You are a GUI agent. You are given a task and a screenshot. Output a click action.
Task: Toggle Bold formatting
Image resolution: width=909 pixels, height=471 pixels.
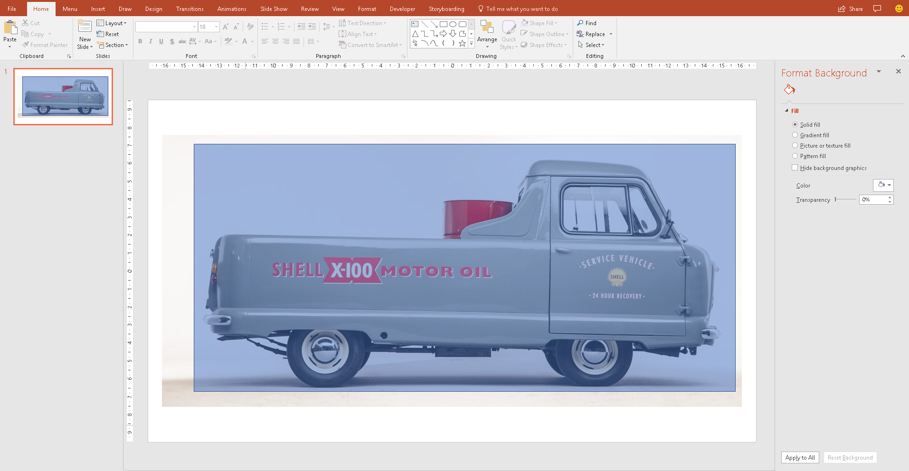point(140,41)
